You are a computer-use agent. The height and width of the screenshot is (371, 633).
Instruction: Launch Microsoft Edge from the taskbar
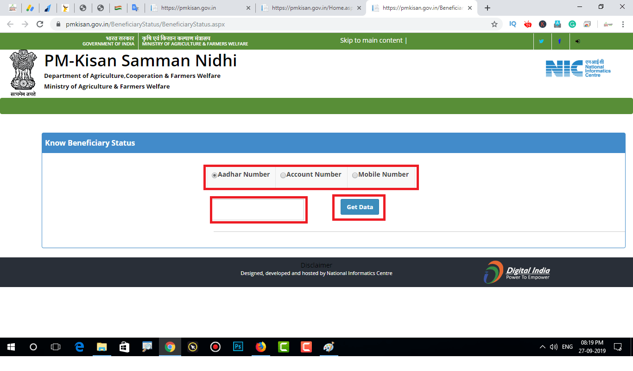[x=79, y=347]
